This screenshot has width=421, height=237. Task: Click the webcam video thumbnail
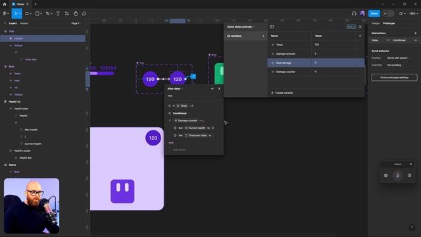pyautogui.click(x=32, y=206)
